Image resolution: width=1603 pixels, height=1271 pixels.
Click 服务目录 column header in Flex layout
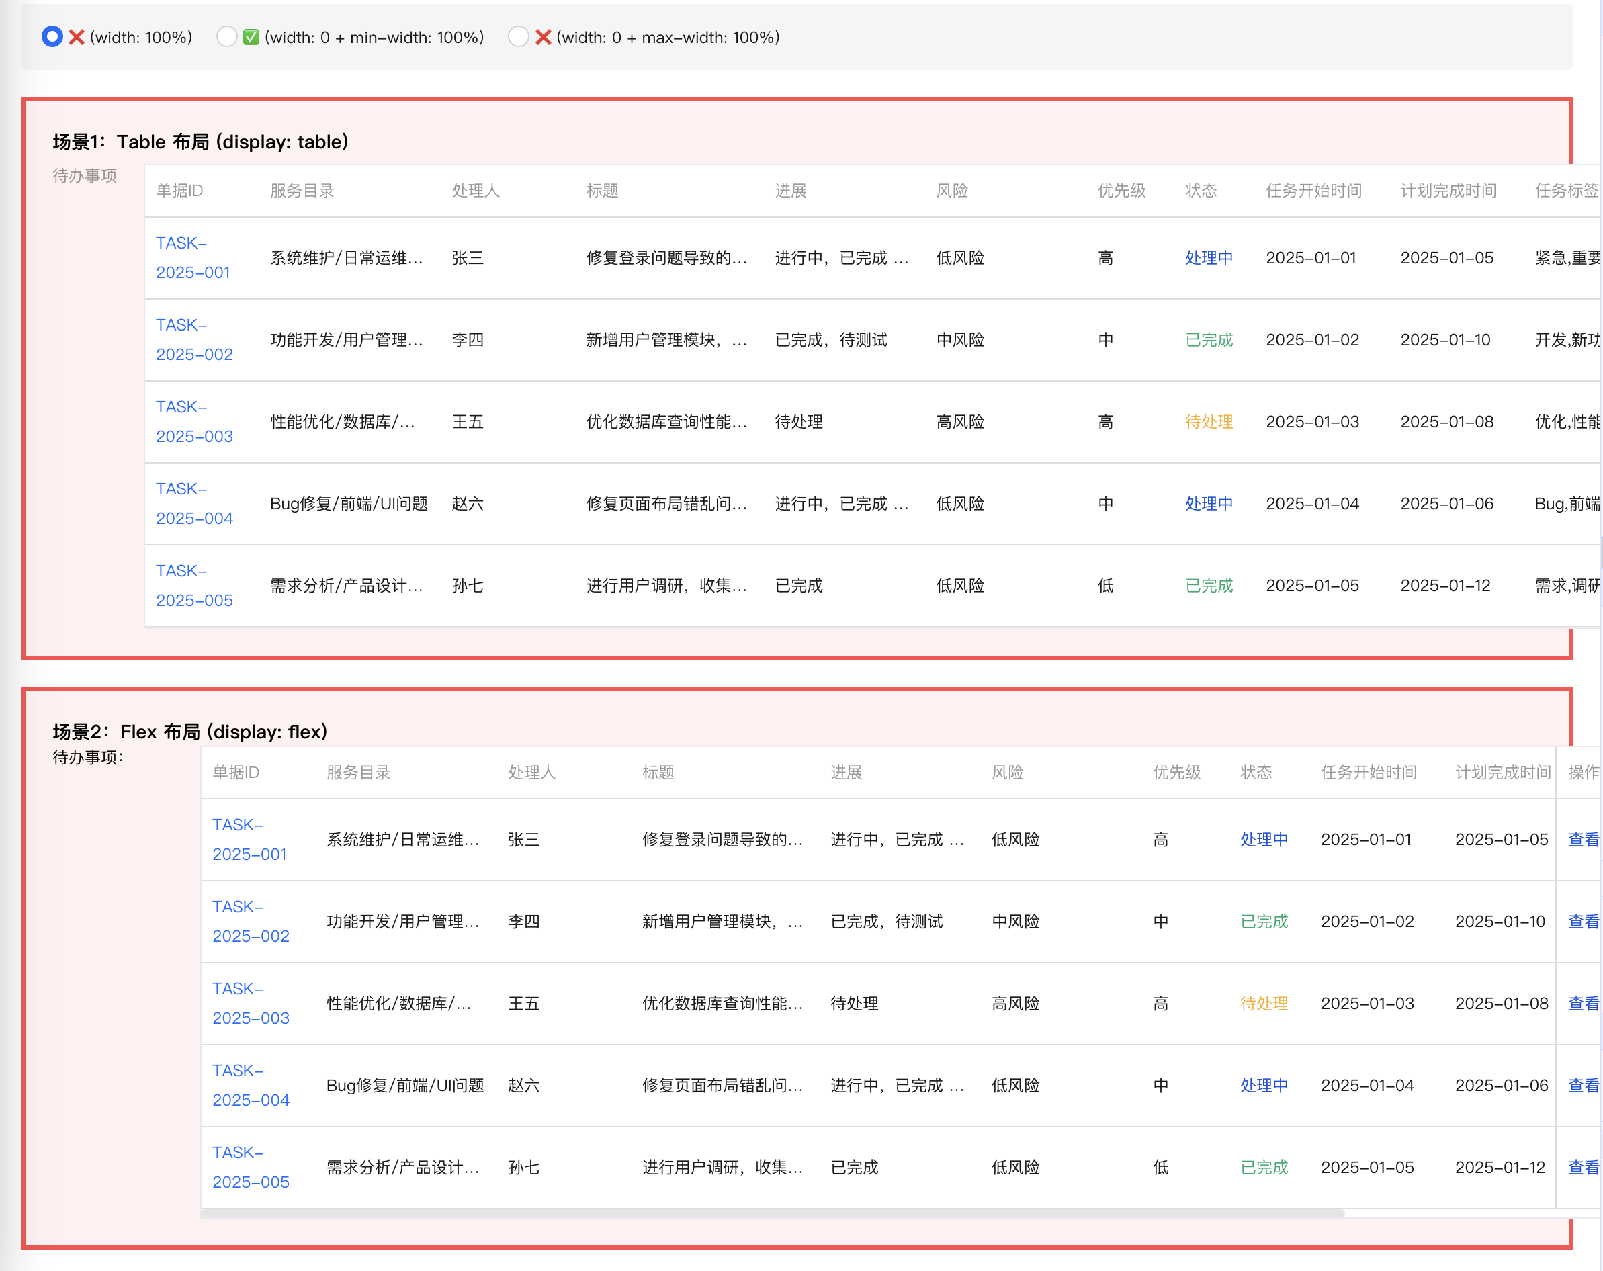pyautogui.click(x=358, y=773)
